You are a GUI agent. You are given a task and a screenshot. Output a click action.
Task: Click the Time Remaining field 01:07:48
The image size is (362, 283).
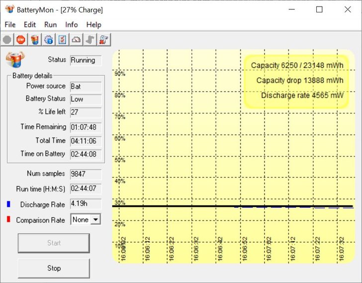point(86,127)
